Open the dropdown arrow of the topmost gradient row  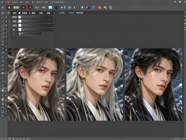(53, 17)
